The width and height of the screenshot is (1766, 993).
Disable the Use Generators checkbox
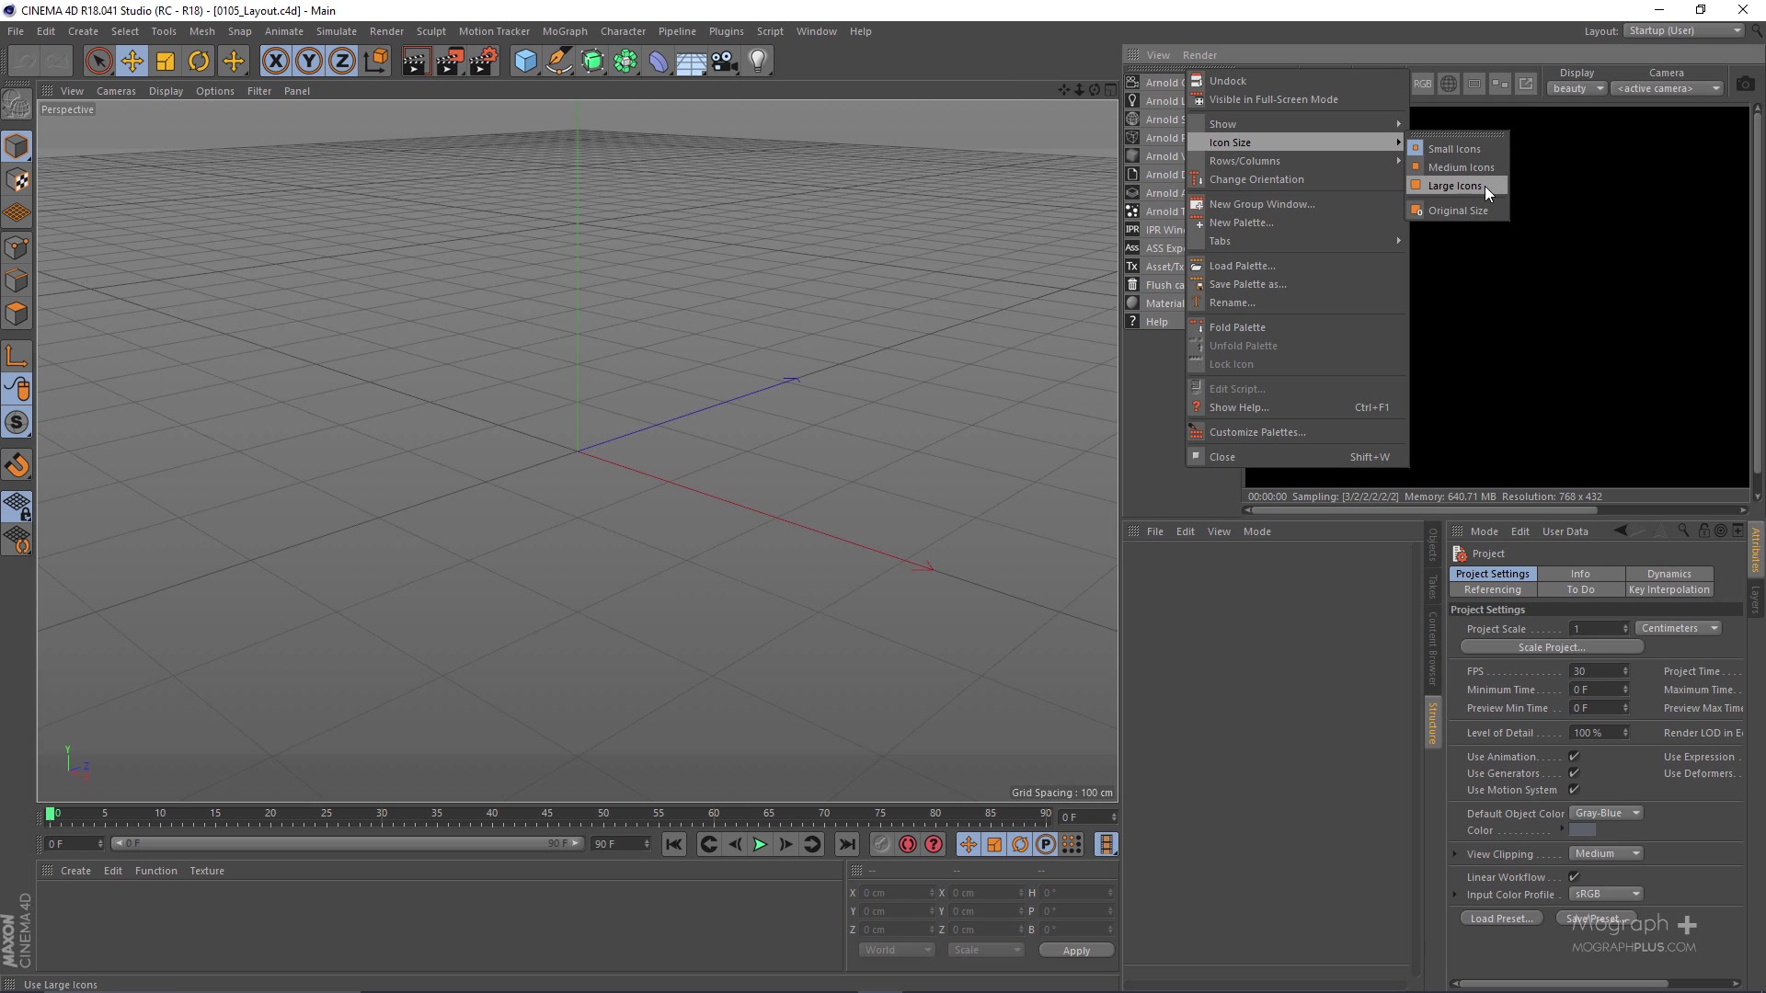(1575, 773)
